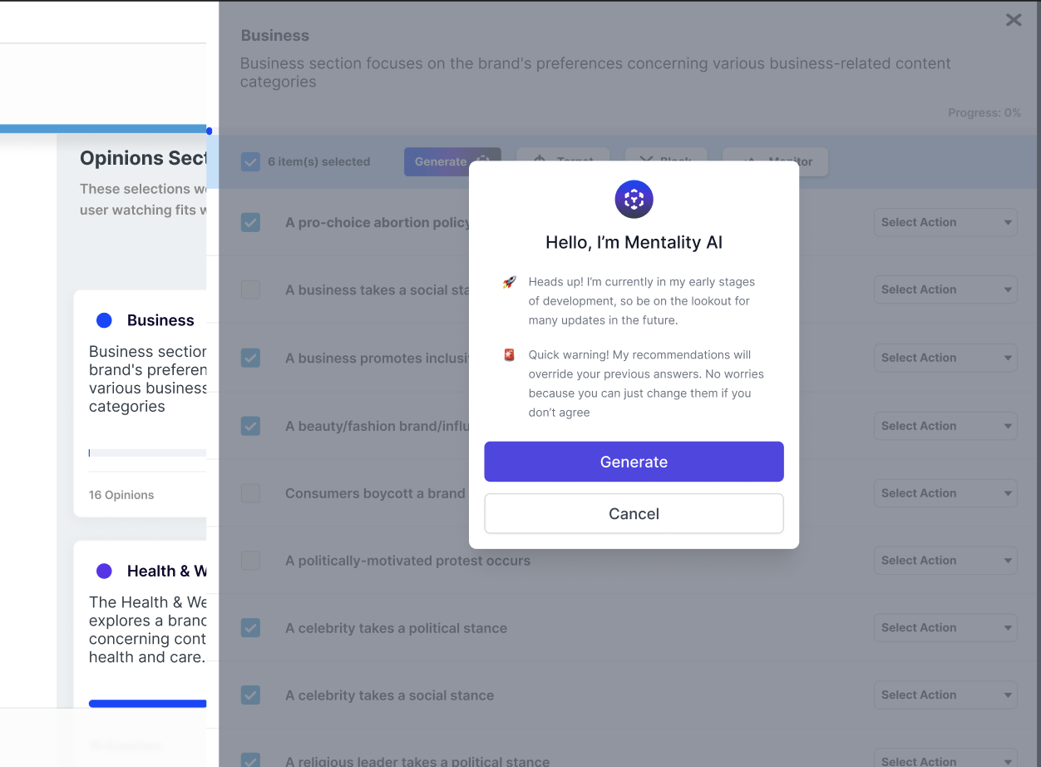Open Select Action dropdown for pro-choice abortion row
Viewport: 1041px width, 767px height.
coord(945,222)
